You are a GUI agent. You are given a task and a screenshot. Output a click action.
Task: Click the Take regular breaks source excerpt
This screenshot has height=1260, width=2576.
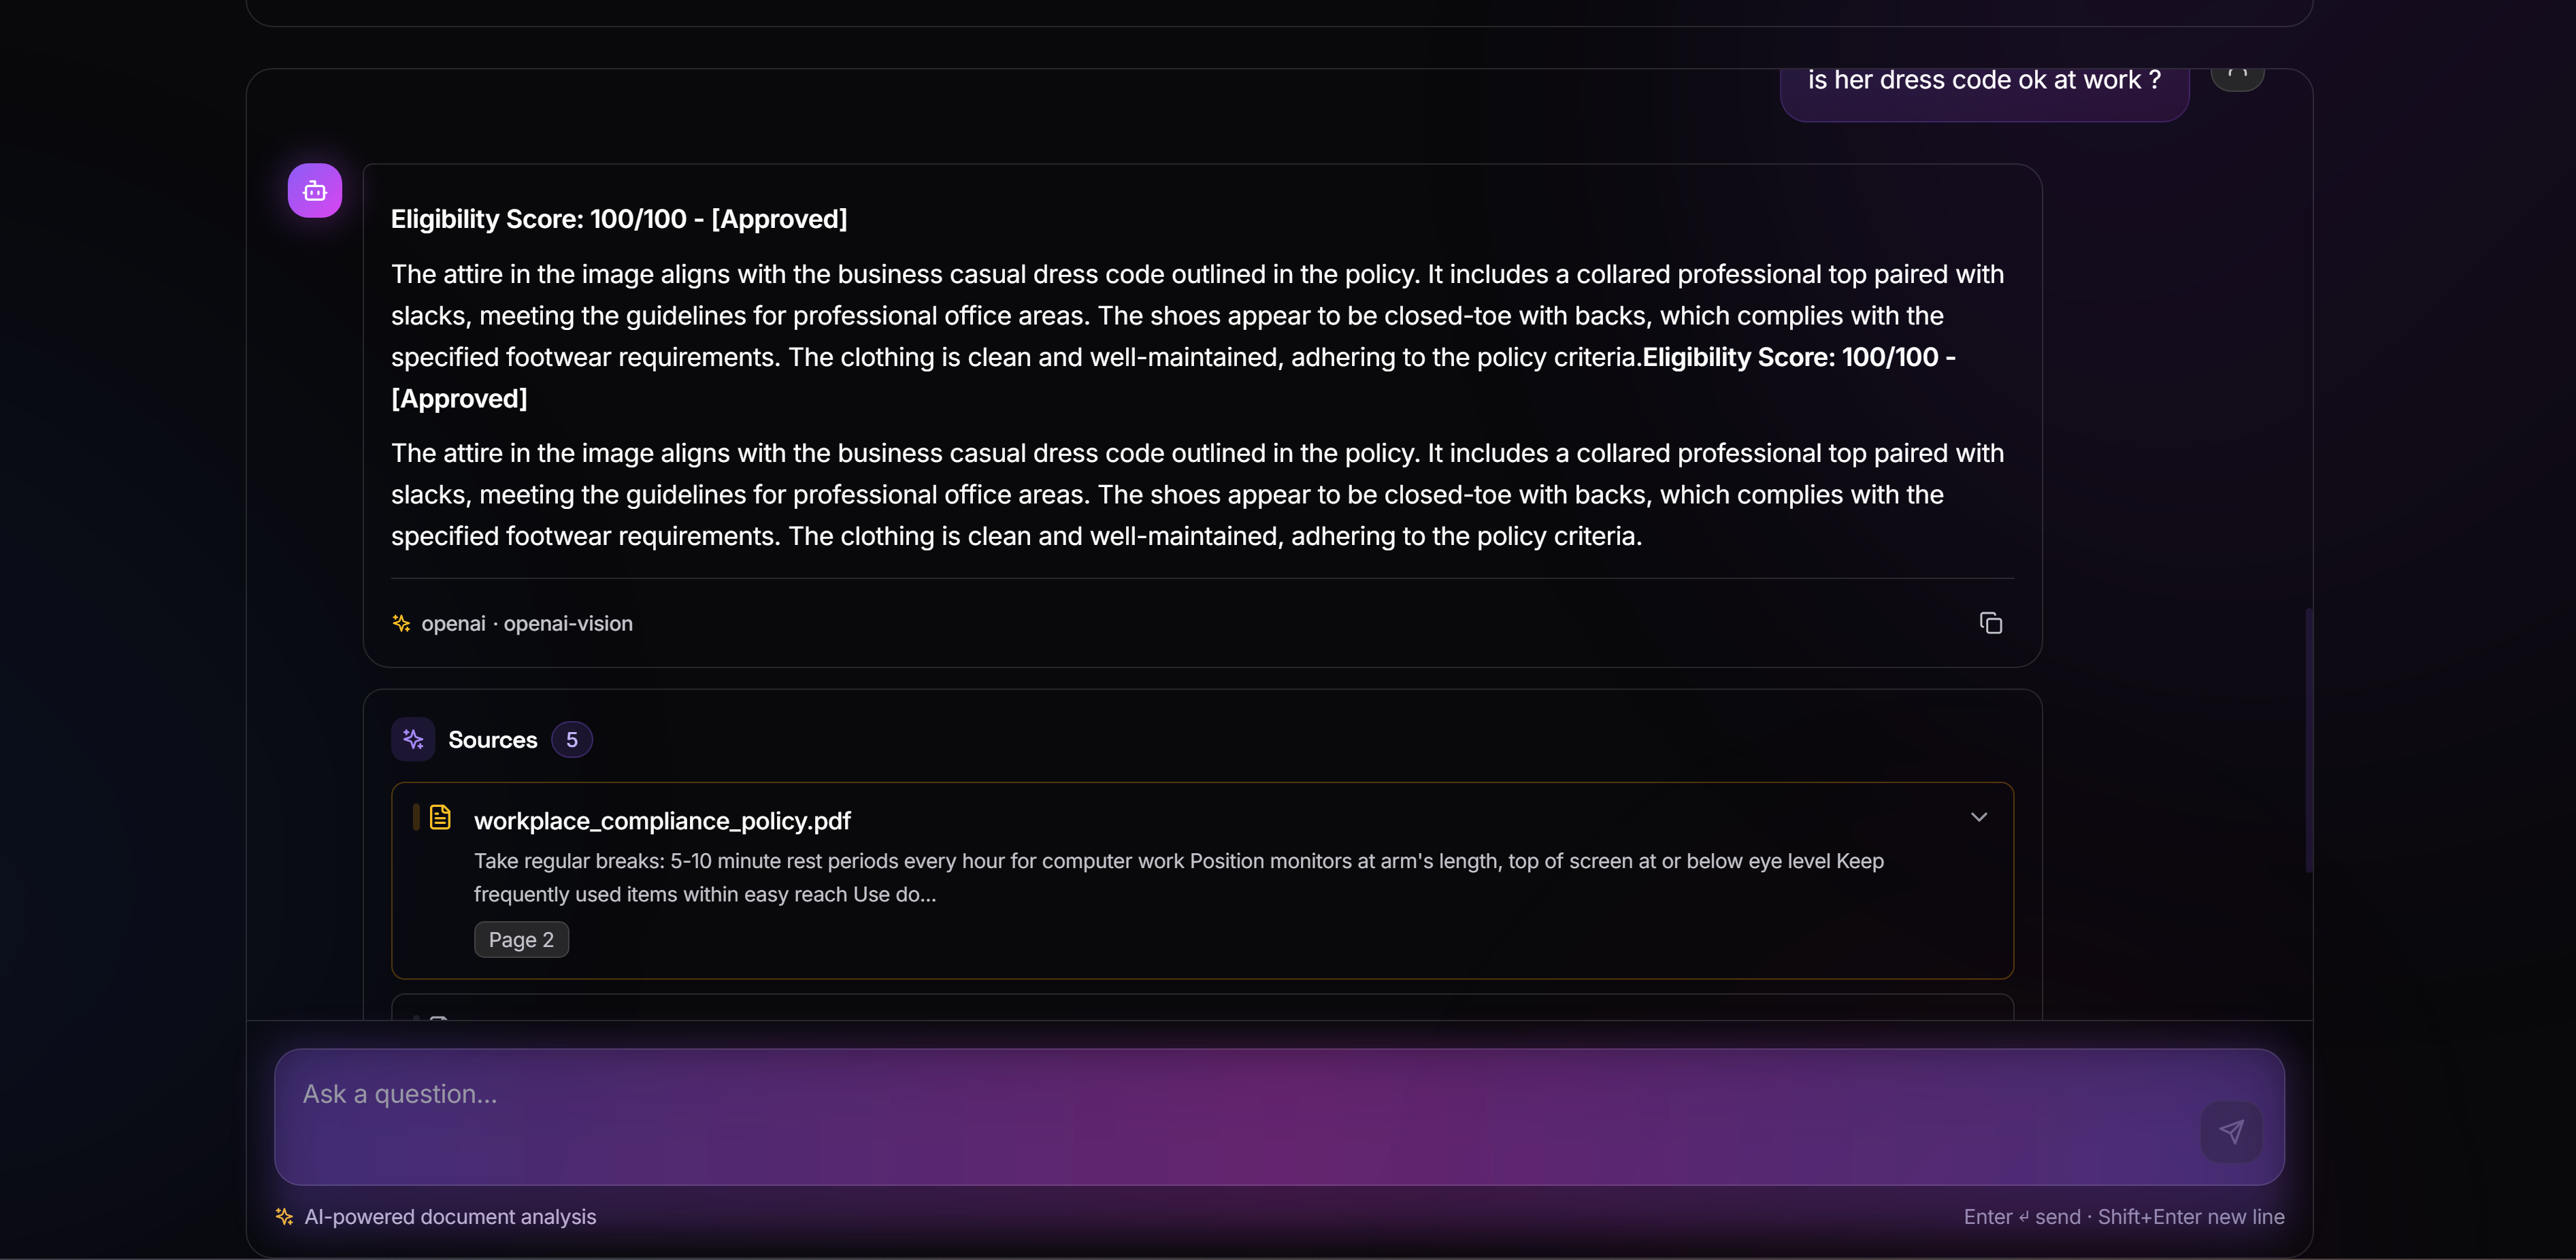click(1179, 877)
